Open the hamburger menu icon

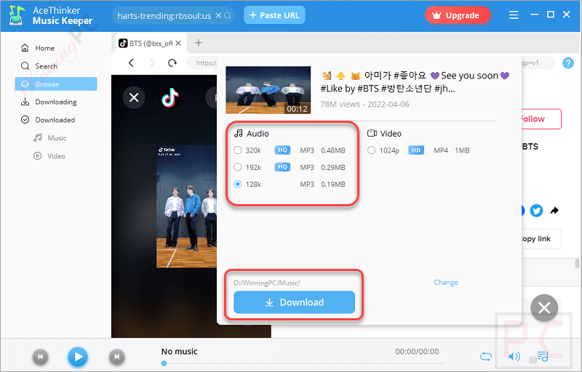coord(514,15)
